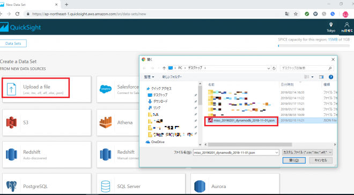
Task: Open the view options dropdown
Action: pos(313,77)
